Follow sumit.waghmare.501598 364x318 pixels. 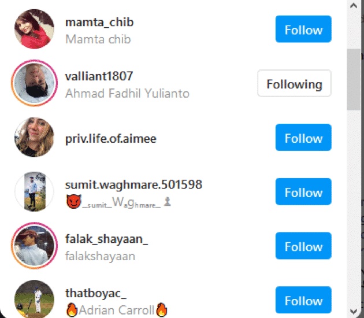[x=303, y=191]
